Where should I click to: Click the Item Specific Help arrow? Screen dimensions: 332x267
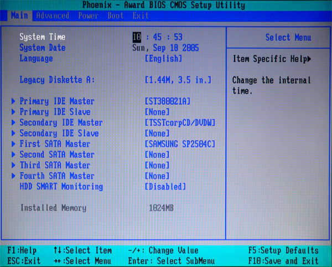pos(309,59)
